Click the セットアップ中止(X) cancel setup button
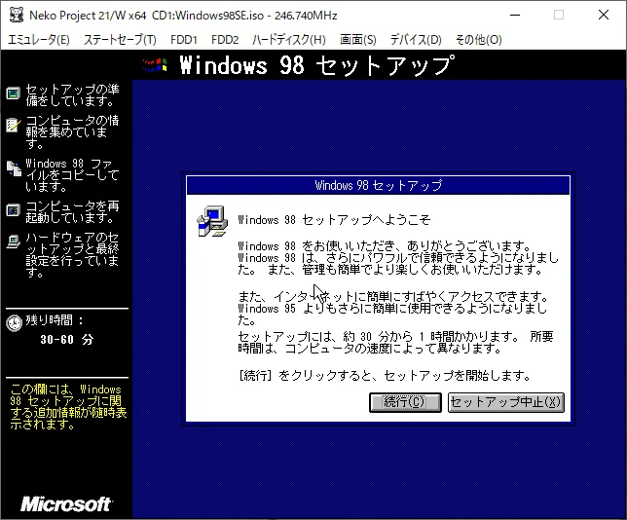This screenshot has height=520, width=627. tap(506, 402)
